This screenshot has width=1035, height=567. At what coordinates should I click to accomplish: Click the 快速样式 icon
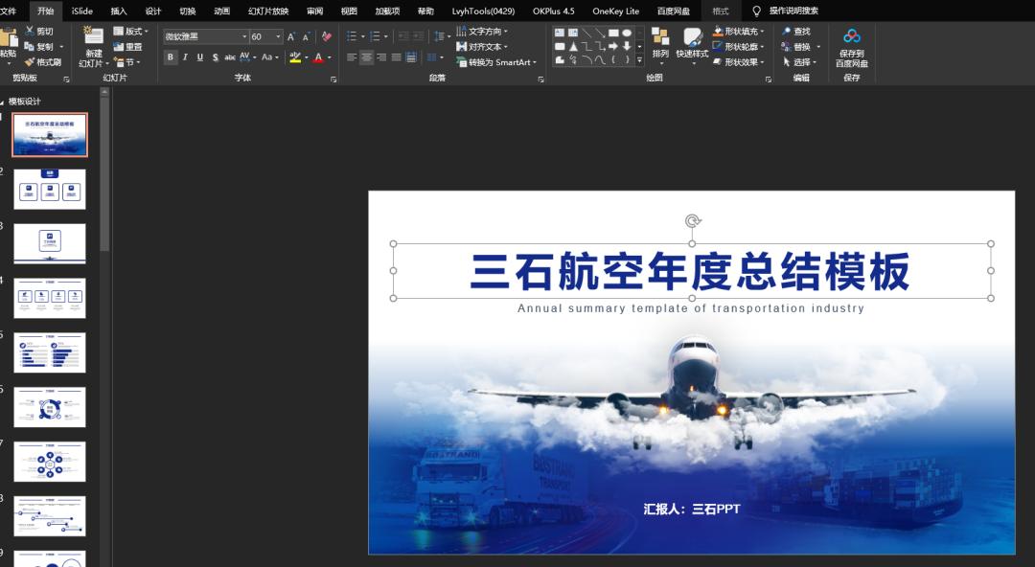point(693,38)
